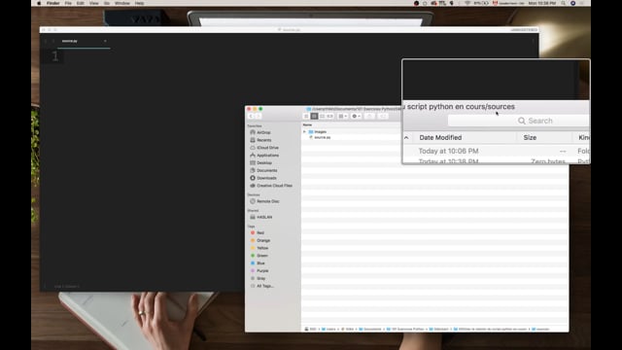Select the HASLAN shared computer
Viewport: 622px width, 350px height.
pyautogui.click(x=261, y=217)
